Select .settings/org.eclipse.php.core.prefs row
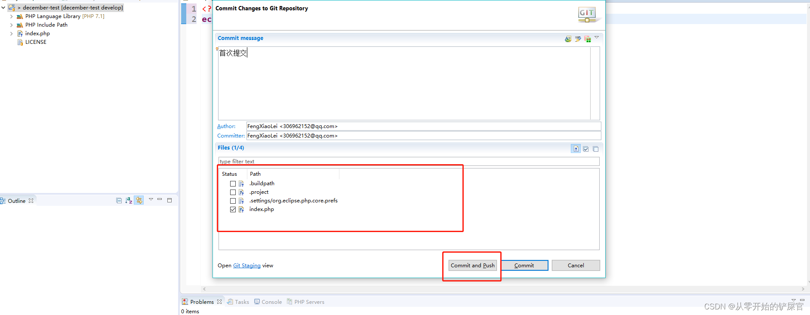The image size is (810, 315). click(293, 201)
